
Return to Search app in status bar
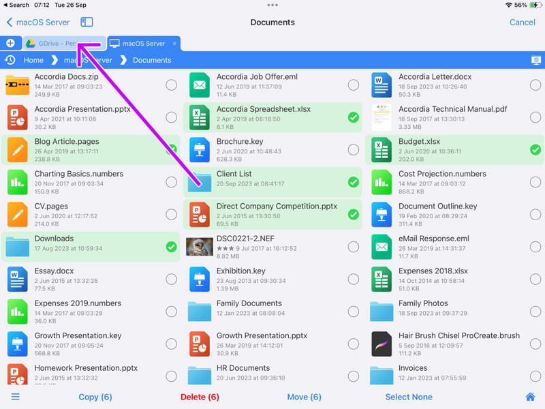point(16,5)
